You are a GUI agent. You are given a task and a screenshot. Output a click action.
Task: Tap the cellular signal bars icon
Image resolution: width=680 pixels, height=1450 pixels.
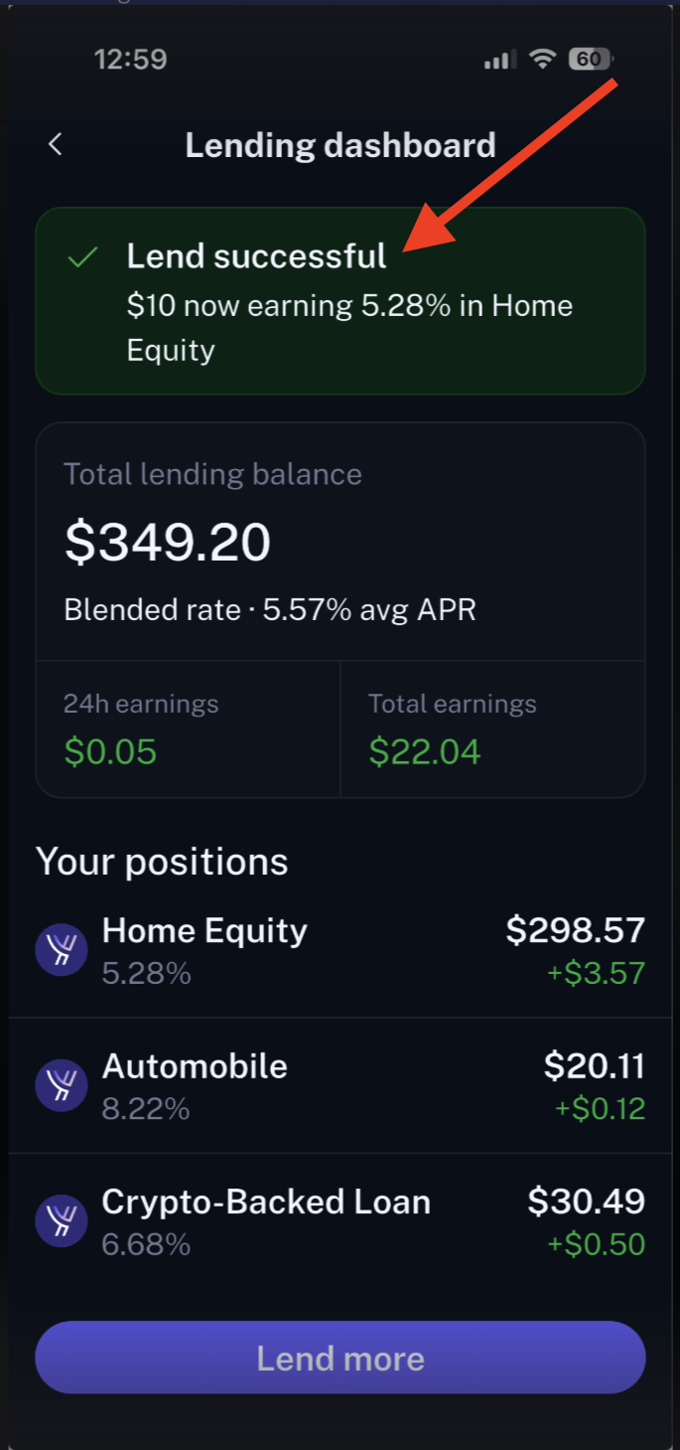[x=499, y=61]
